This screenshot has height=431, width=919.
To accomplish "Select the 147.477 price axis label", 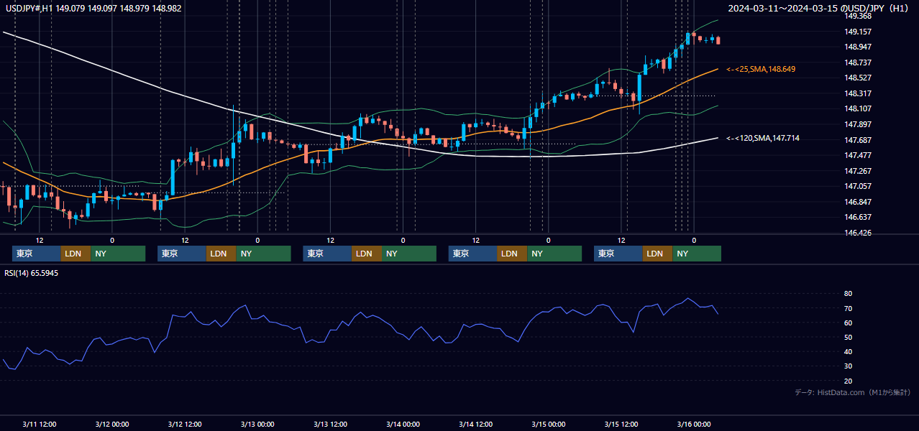I will 858,155.
